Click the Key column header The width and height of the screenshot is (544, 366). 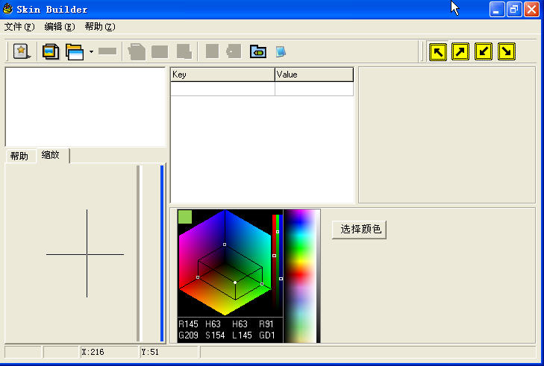[x=222, y=75]
